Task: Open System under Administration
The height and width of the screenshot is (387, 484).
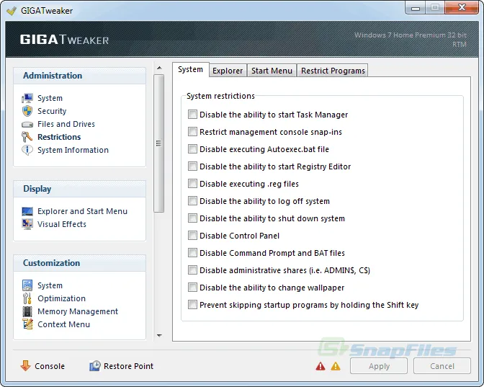Action: (x=50, y=98)
